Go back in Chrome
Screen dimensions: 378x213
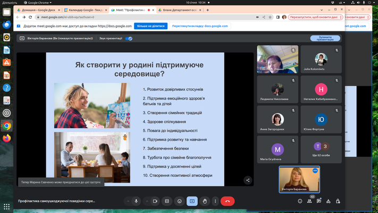(18, 17)
